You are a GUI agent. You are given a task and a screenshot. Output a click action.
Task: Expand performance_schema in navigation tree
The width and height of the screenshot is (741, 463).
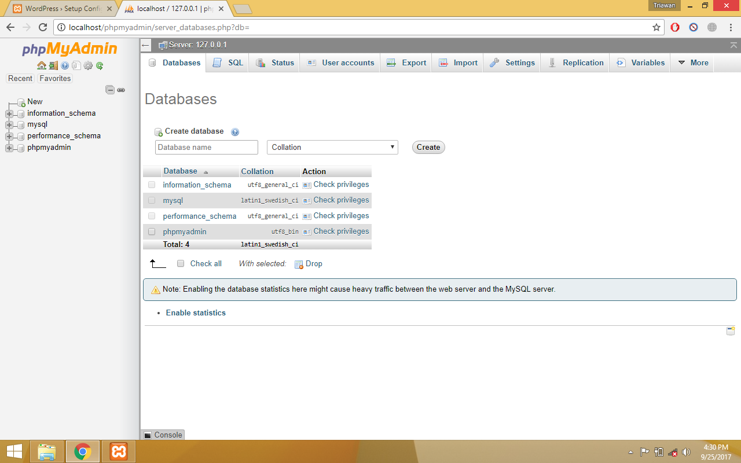pos(9,136)
